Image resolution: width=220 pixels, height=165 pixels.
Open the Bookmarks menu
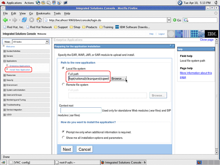(43, 13)
